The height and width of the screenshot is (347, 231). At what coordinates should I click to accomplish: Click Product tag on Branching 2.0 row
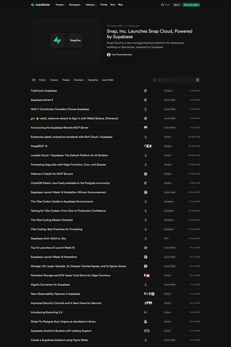167,312
